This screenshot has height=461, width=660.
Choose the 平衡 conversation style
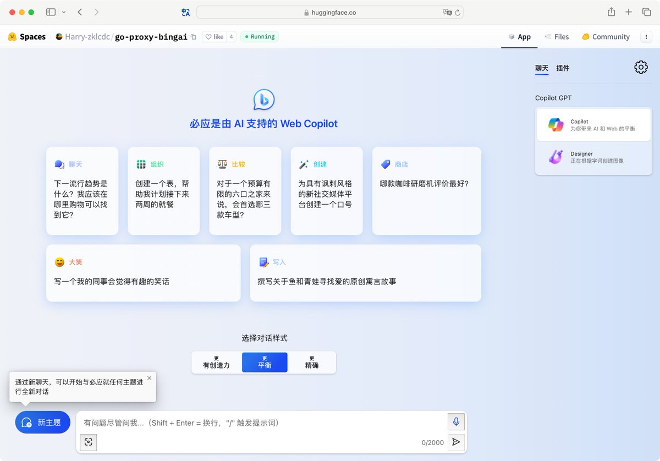(x=265, y=362)
